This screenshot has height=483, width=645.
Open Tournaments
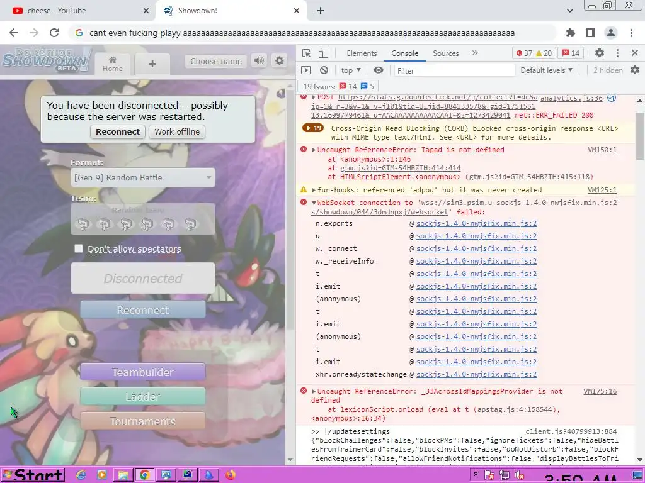(143, 421)
